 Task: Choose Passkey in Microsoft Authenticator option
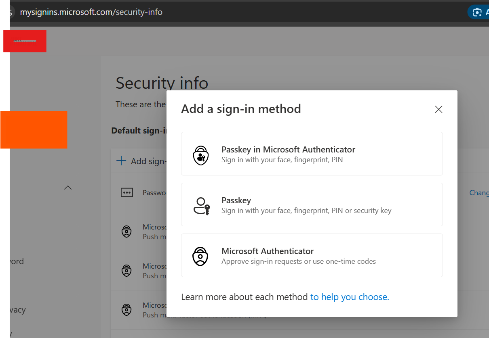tap(312, 154)
